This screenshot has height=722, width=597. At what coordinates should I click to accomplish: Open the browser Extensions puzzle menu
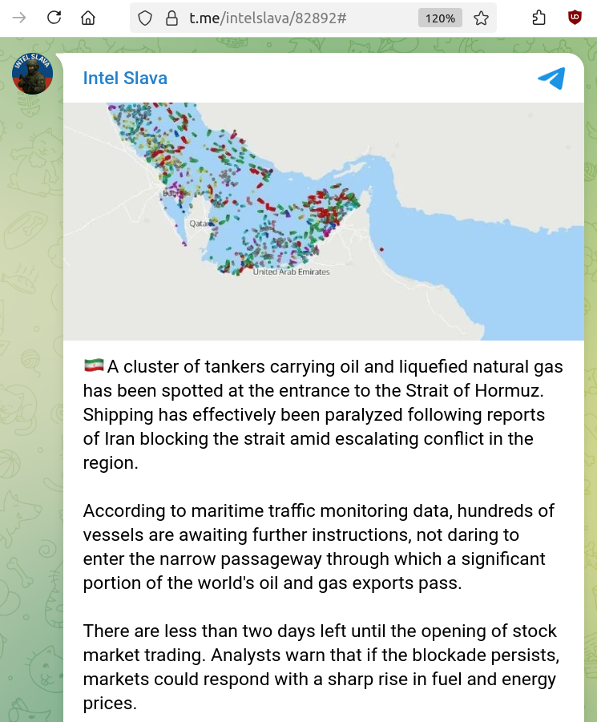click(x=539, y=18)
